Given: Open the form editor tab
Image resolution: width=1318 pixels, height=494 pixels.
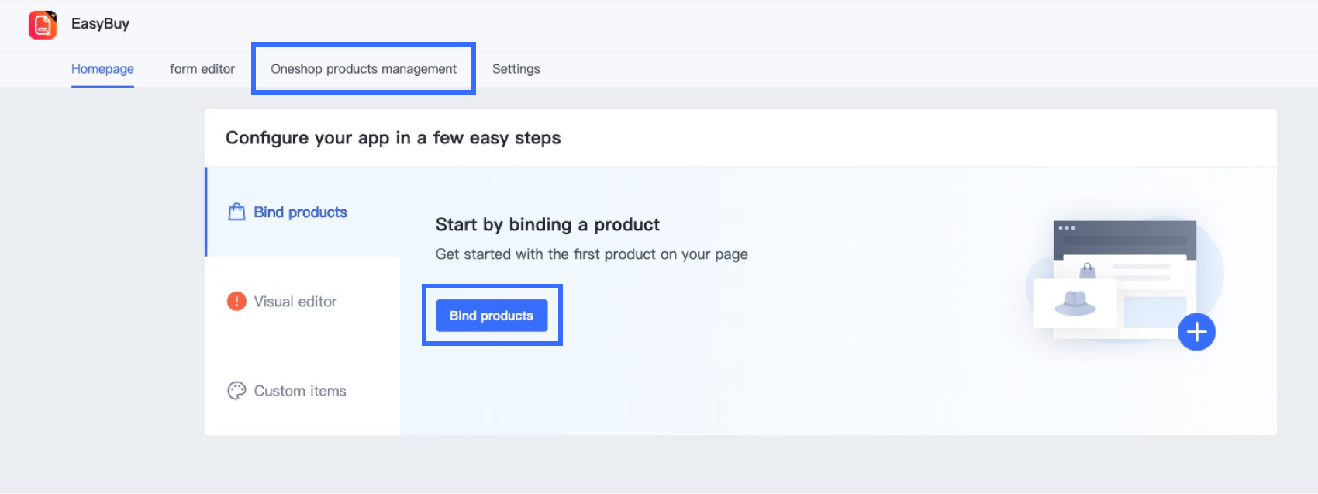Looking at the screenshot, I should coord(202,69).
